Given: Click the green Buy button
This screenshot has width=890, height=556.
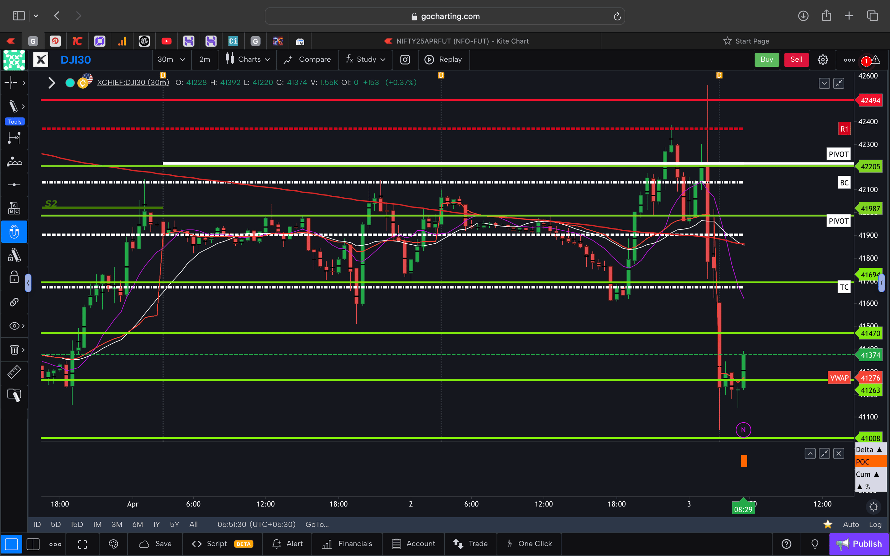Looking at the screenshot, I should [x=766, y=59].
